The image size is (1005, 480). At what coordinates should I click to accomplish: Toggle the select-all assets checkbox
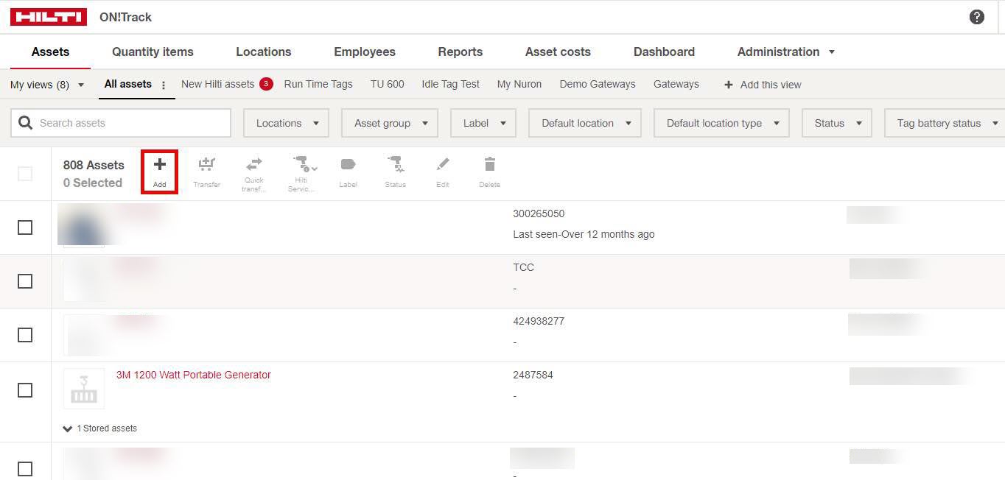point(25,174)
